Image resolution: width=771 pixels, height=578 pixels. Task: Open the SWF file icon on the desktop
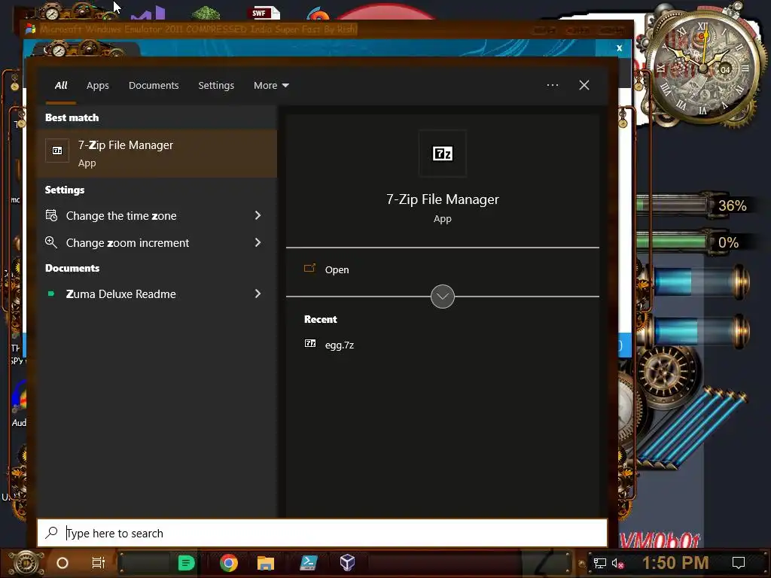(x=265, y=13)
